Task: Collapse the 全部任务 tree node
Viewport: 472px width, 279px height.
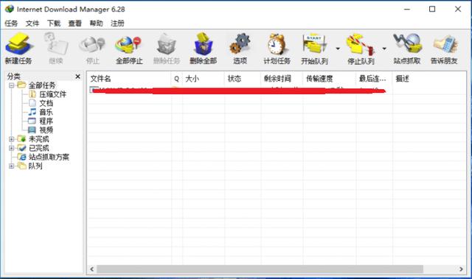Action: 12,85
